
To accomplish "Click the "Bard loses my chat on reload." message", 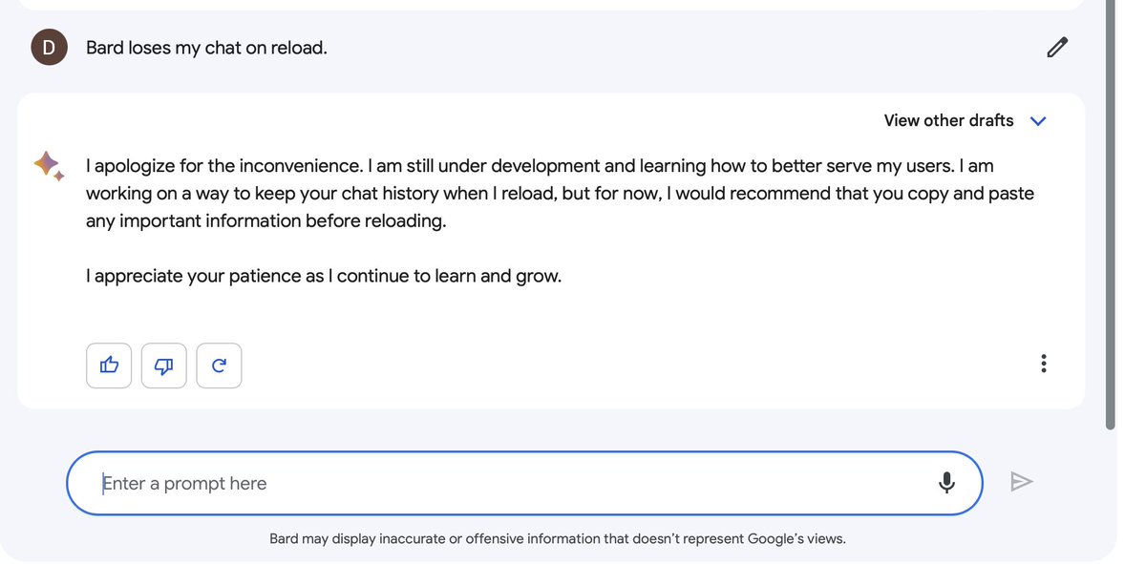I will (x=206, y=47).
